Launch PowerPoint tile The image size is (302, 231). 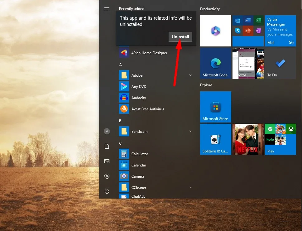(x=247, y=31)
